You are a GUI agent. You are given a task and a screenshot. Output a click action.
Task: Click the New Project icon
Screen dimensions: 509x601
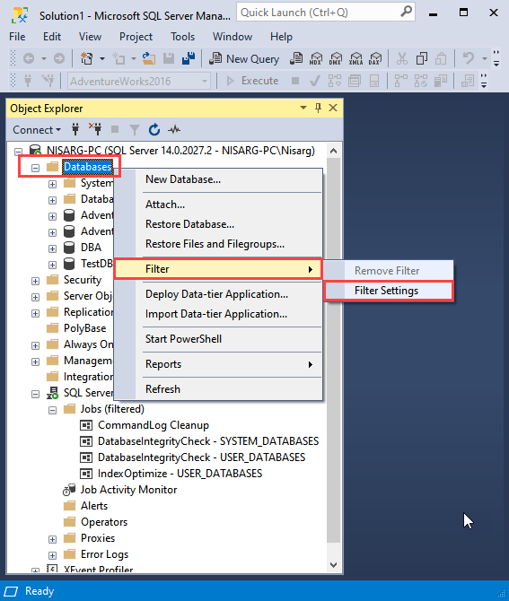(87, 58)
